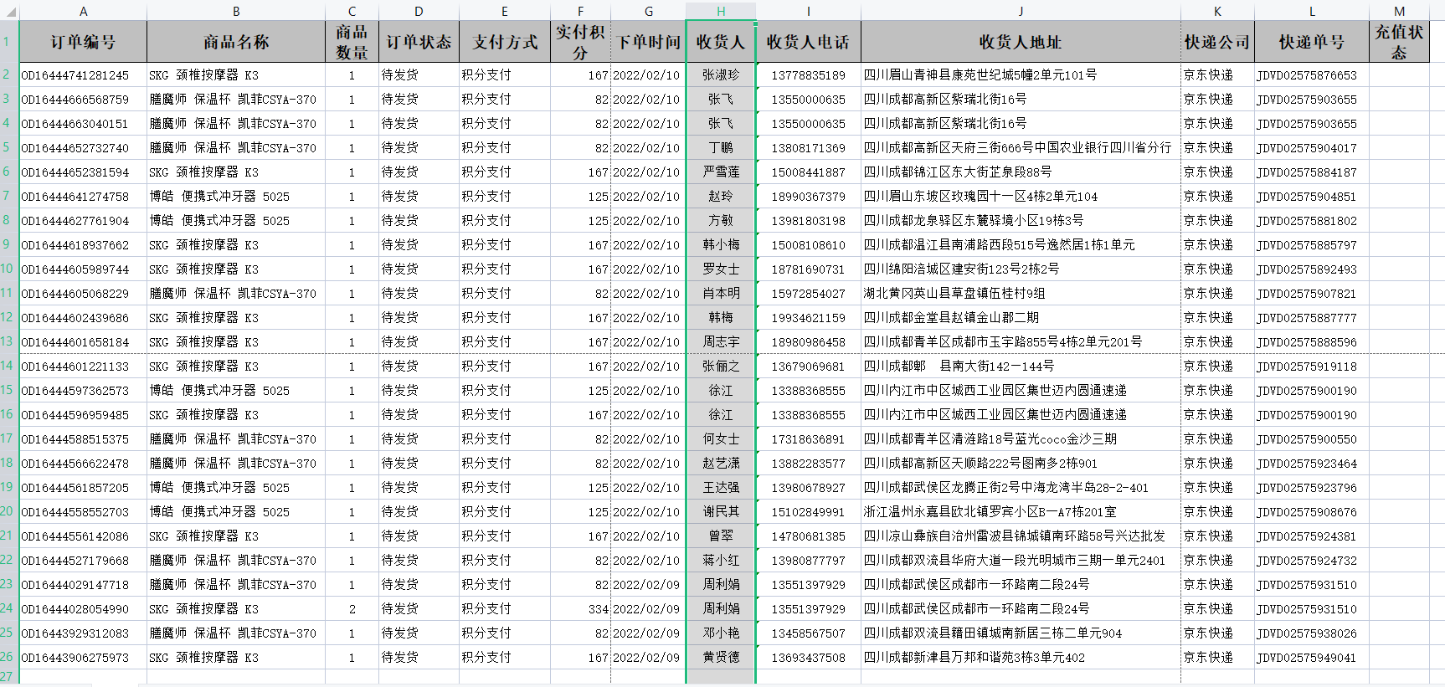Select recipient cell 黄贤德
This screenshot has width=1445, height=687.
point(721,658)
